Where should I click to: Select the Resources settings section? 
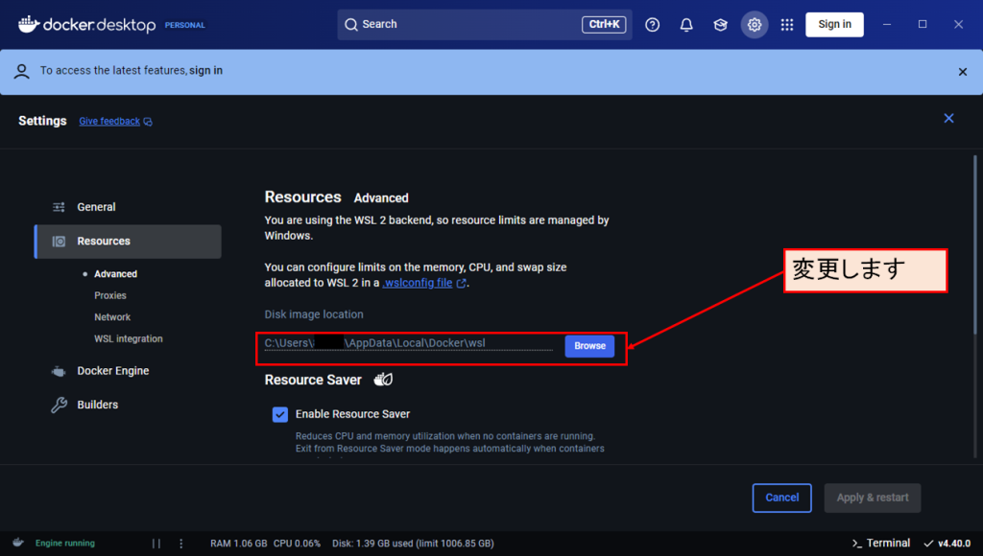128,242
